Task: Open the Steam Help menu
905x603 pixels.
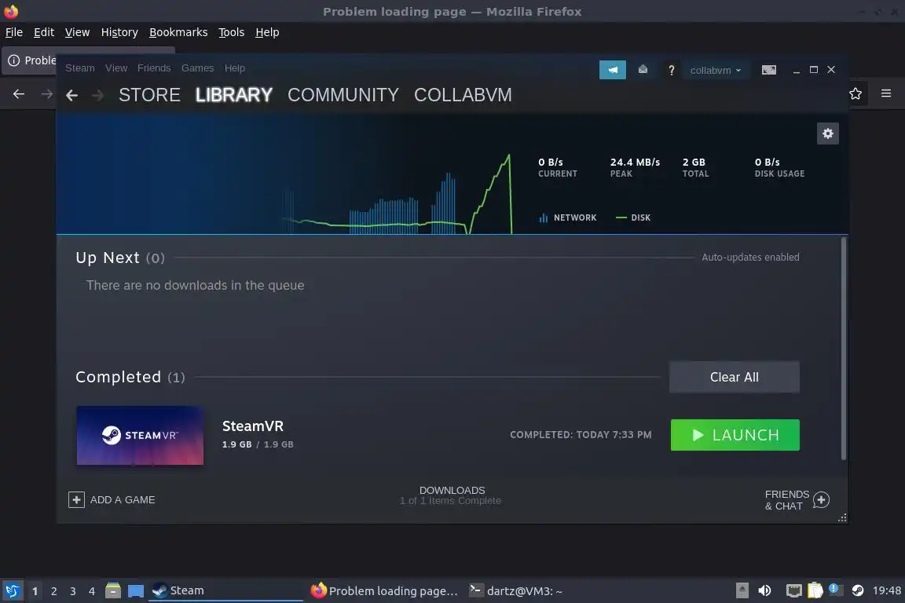Action: (234, 68)
